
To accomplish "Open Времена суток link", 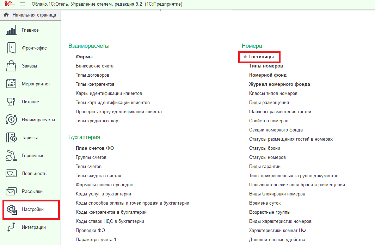I will (x=265, y=203).
